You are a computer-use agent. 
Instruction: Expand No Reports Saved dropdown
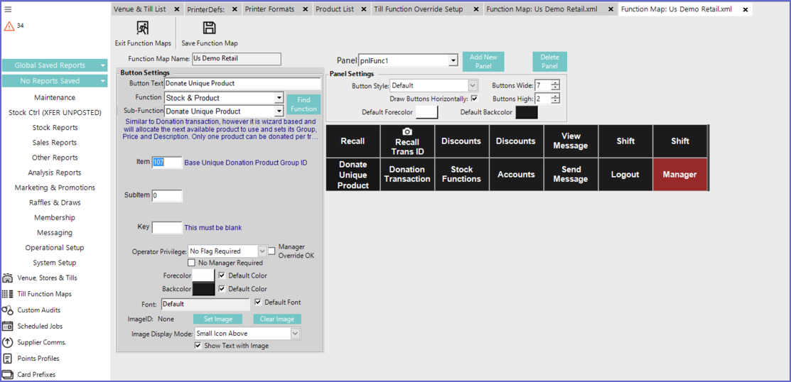[102, 81]
